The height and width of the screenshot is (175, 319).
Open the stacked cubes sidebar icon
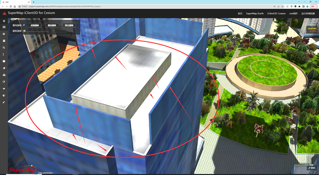pos(4,75)
